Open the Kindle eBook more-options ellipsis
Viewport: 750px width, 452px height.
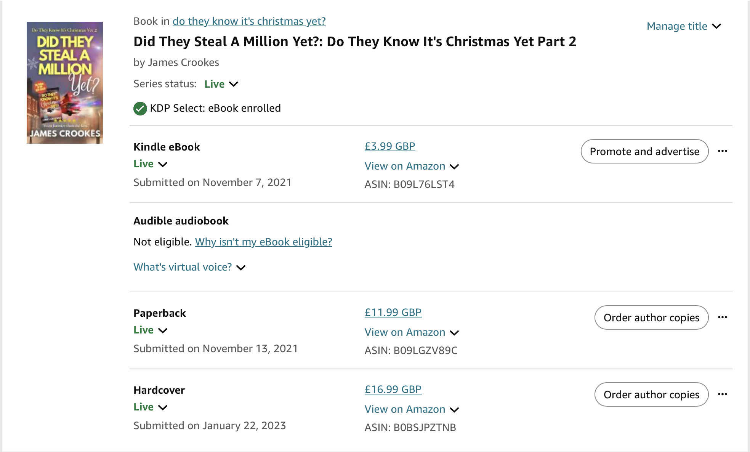(x=722, y=151)
